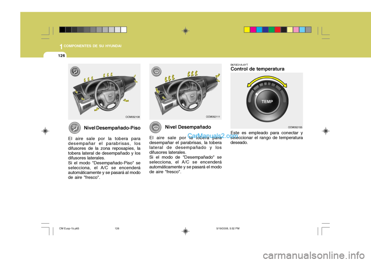The height and width of the screenshot is (262, 371).
Task: Select the yellow swatch in the color bar
Action: [x=247, y=30]
